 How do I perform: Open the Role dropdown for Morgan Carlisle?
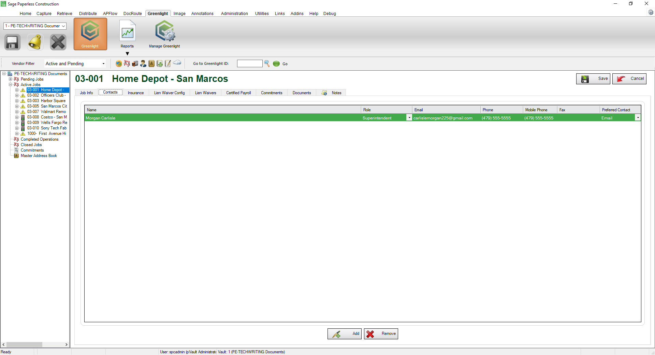409,118
